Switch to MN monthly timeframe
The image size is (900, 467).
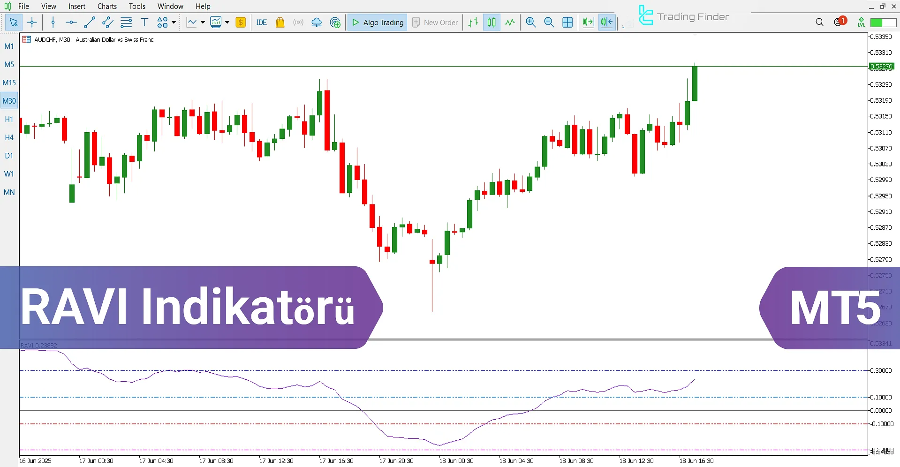(x=9, y=192)
